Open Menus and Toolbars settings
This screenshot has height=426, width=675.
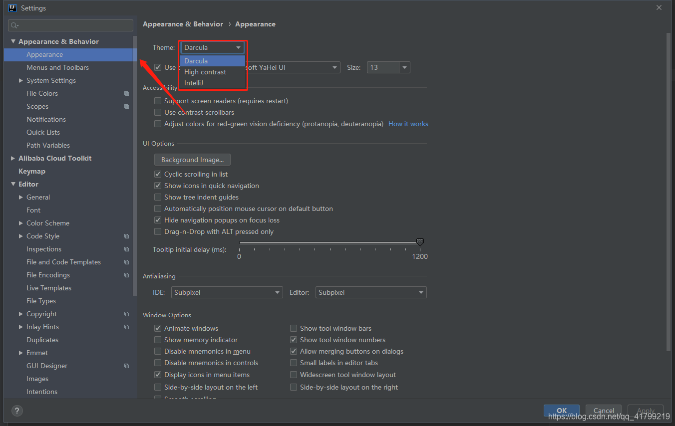(x=57, y=67)
